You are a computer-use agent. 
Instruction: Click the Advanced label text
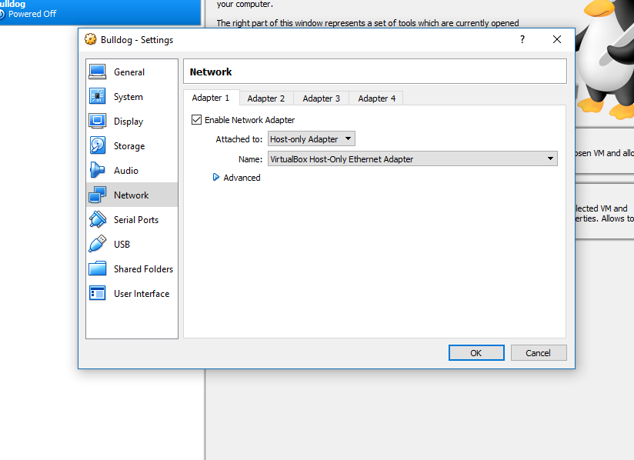click(x=242, y=178)
